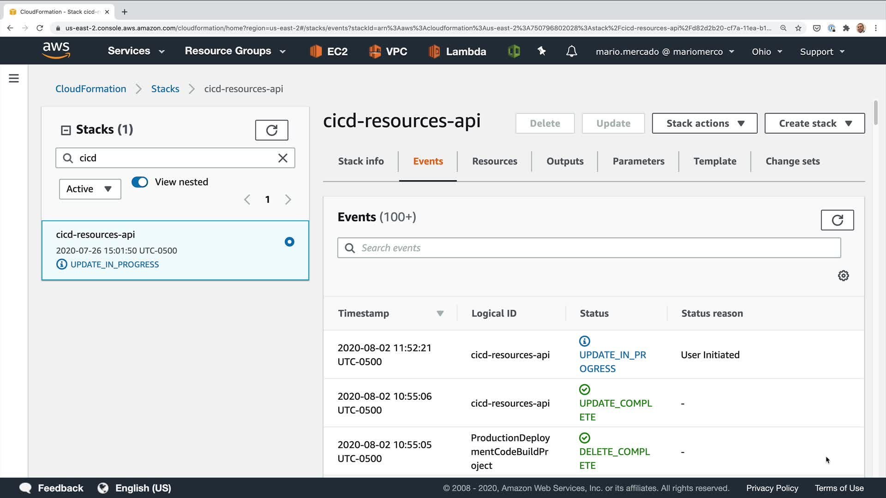Image resolution: width=886 pixels, height=498 pixels.
Task: Switch to the Resources tab
Action: tap(494, 161)
